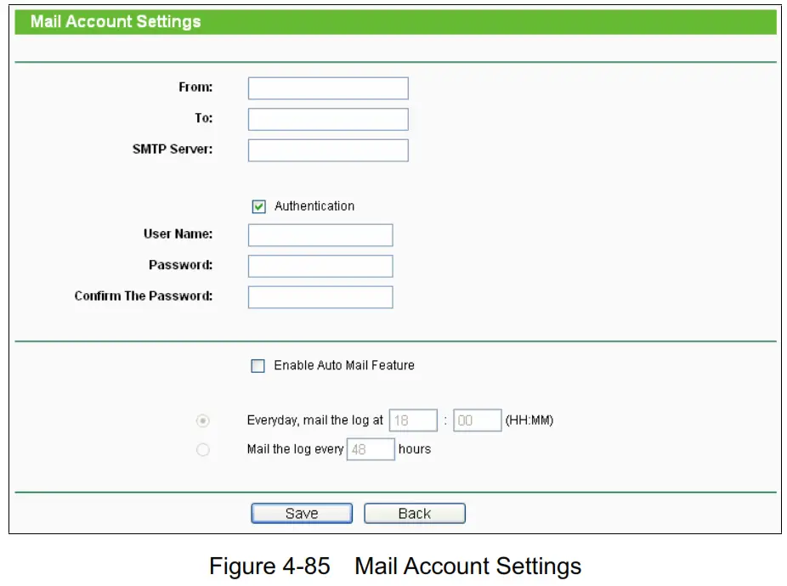Click the Password entry field
This screenshot has height=586, width=787.
320,265
